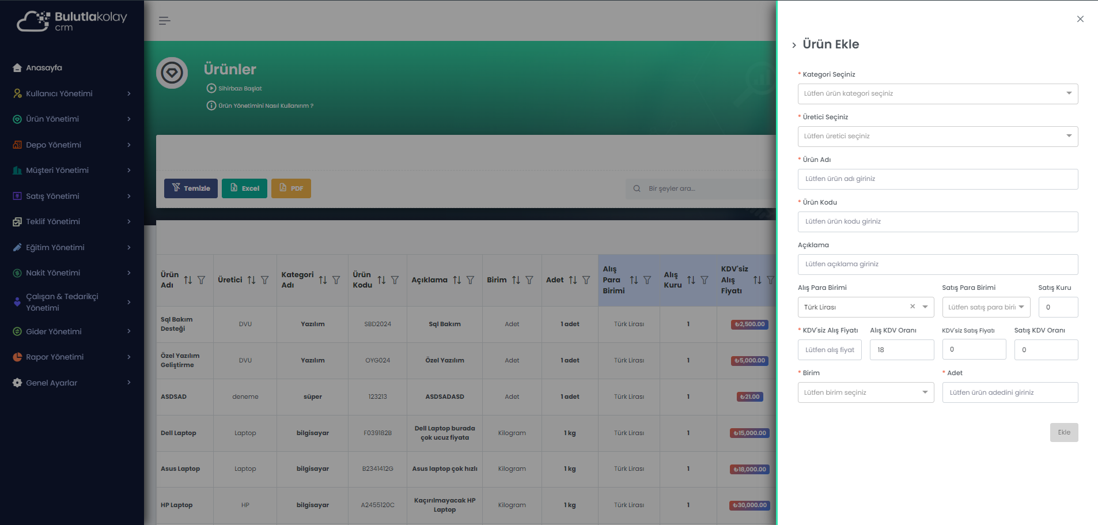Image resolution: width=1098 pixels, height=525 pixels.
Task: Expand the Müşteri Yönetimi menu chevron
Action: click(x=128, y=171)
